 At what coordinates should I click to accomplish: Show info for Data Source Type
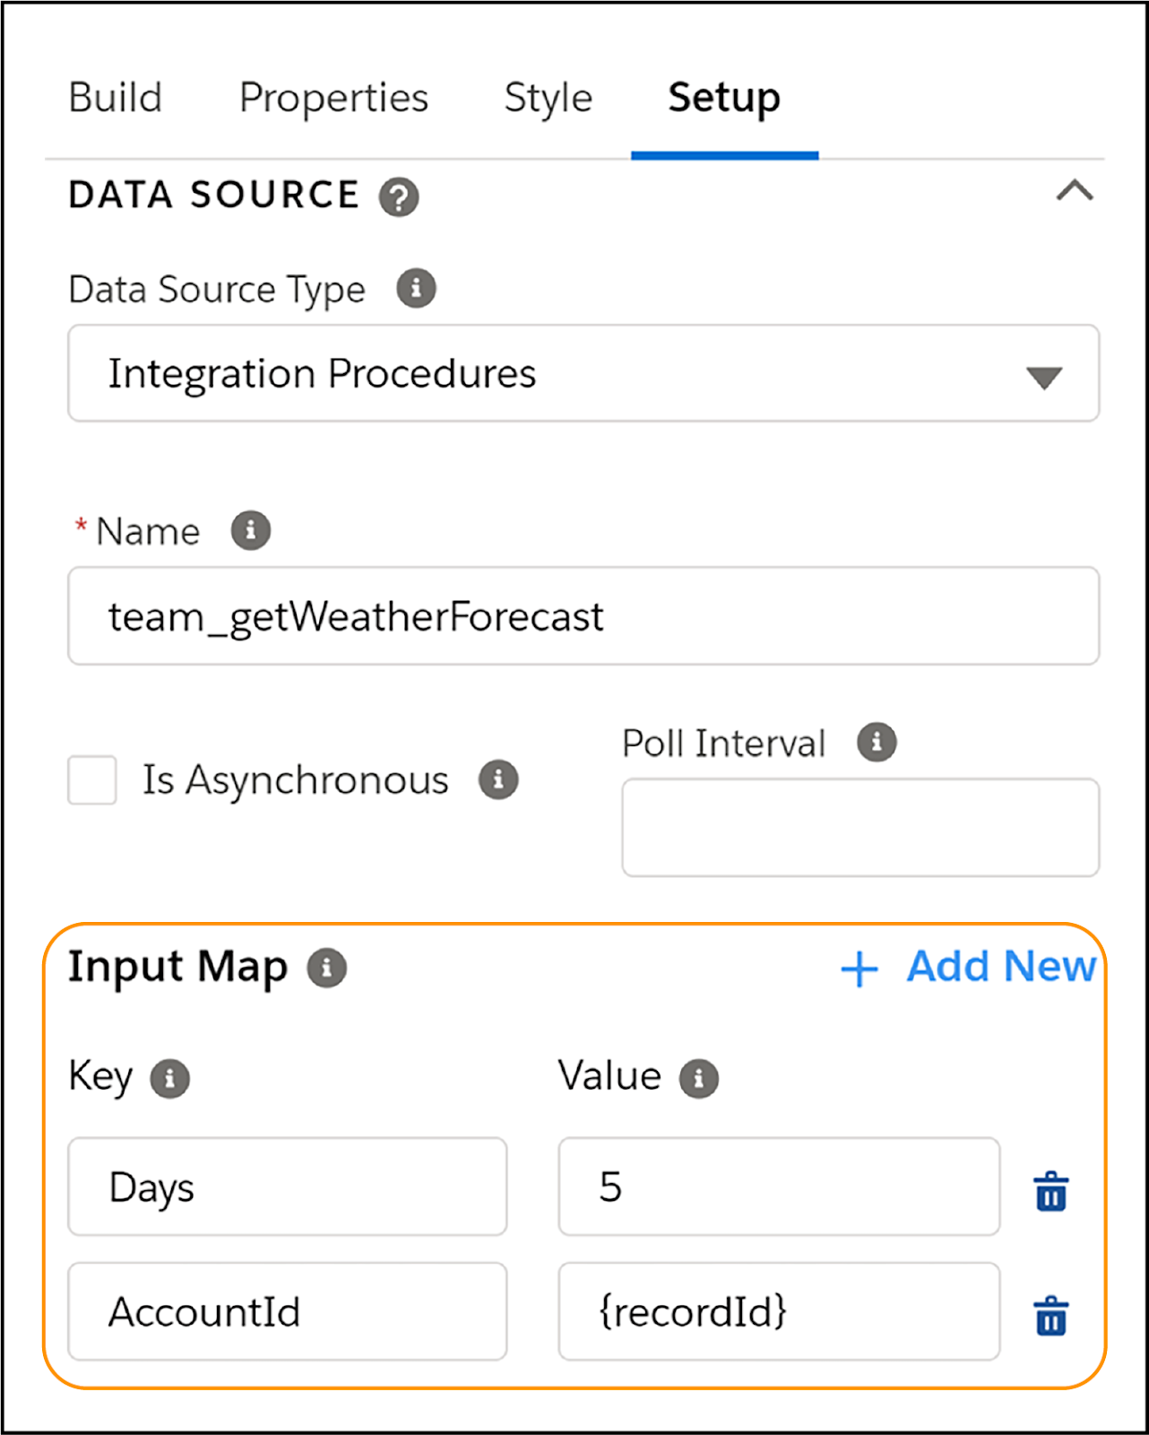(416, 289)
